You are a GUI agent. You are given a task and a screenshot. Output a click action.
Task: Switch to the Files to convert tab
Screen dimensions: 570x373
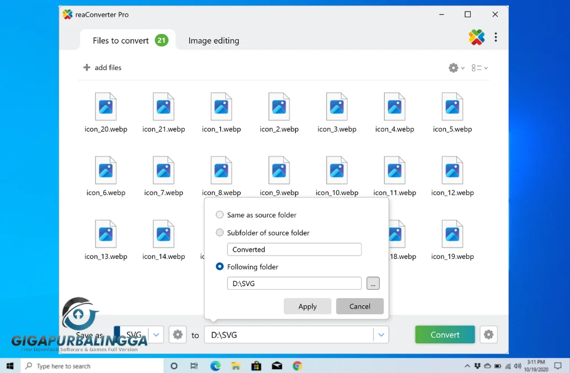tap(127, 40)
